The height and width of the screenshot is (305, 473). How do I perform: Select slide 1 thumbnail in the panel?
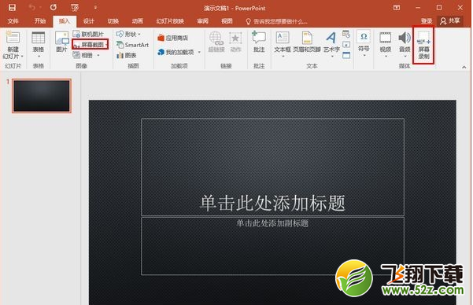pyautogui.click(x=42, y=96)
